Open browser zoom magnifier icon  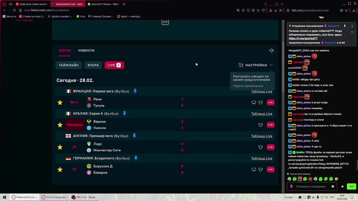(238, 10)
